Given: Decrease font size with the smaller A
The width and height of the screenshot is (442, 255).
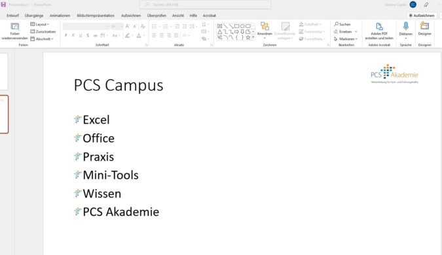Looking at the screenshot, I should pyautogui.click(x=135, y=26).
